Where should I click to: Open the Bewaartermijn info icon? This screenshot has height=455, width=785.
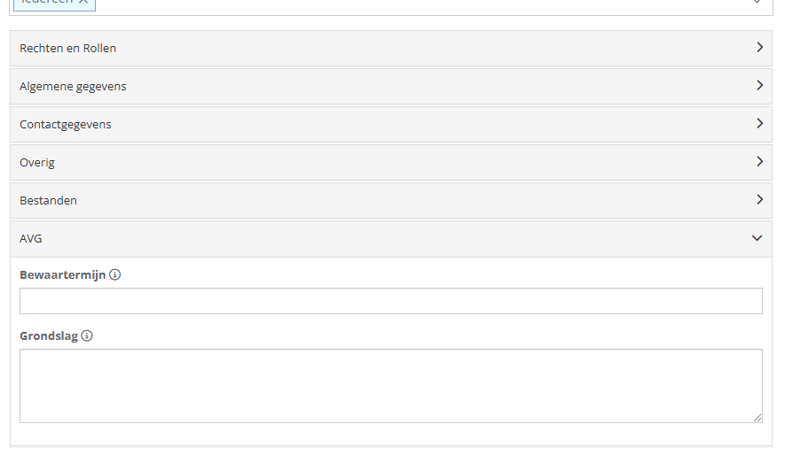pos(114,274)
